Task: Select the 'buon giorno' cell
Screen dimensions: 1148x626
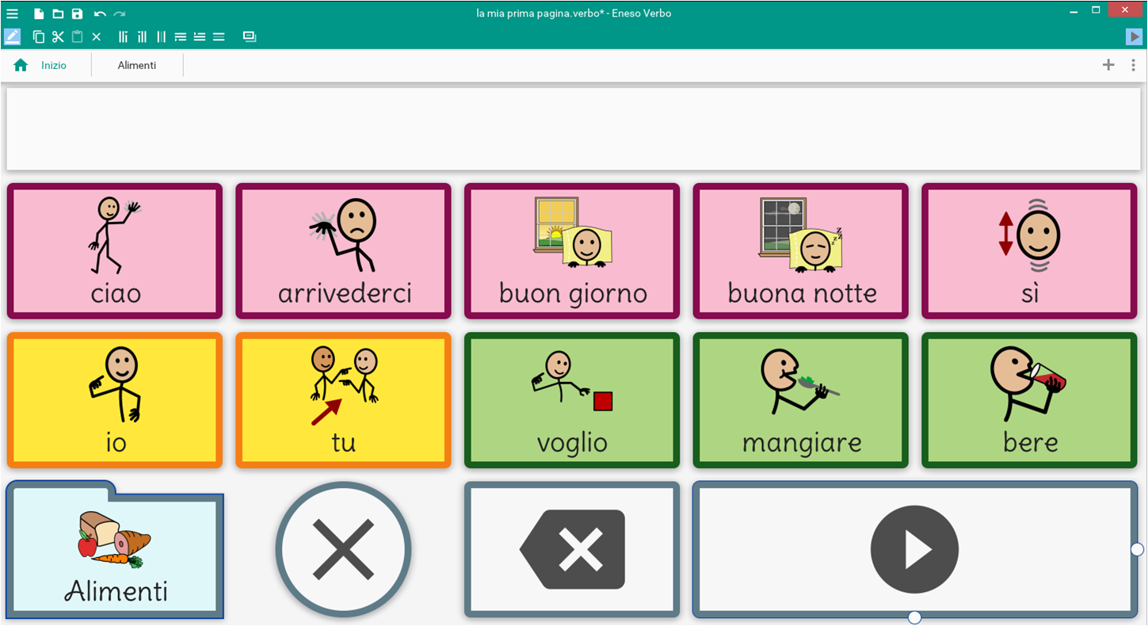Action: click(572, 251)
